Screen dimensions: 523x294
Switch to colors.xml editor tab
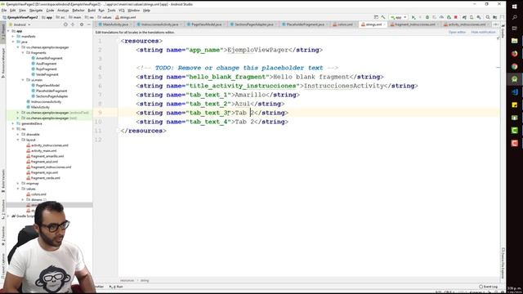click(345, 24)
